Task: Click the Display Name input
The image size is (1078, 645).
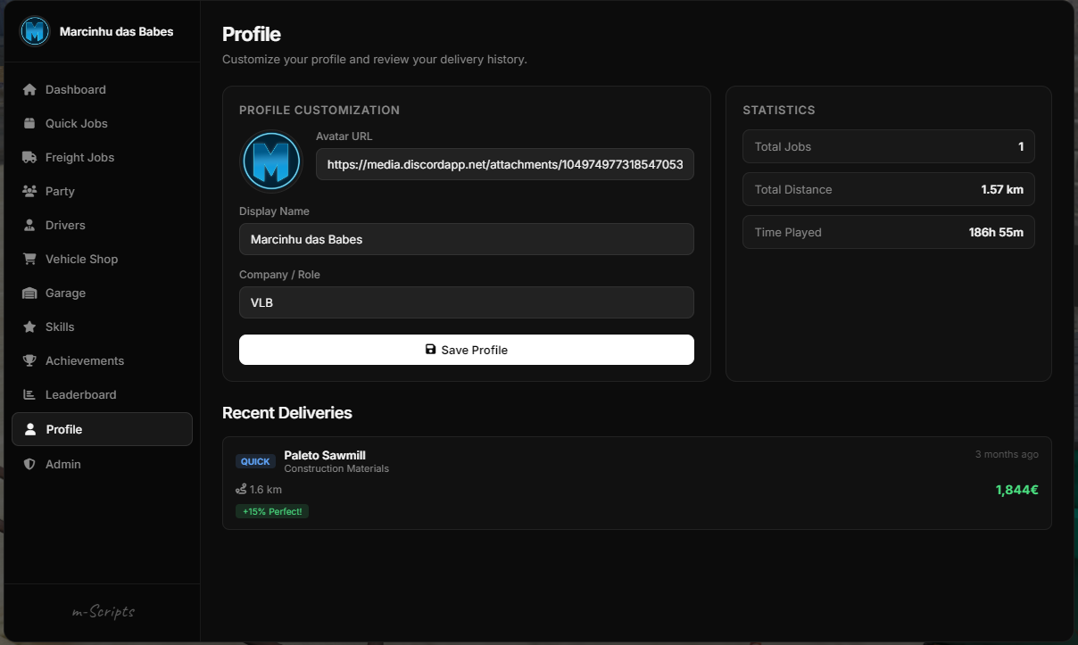Action: tap(467, 239)
